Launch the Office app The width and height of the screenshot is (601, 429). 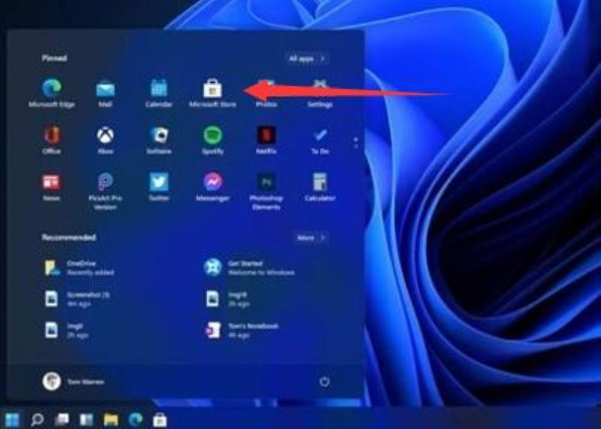(x=52, y=140)
